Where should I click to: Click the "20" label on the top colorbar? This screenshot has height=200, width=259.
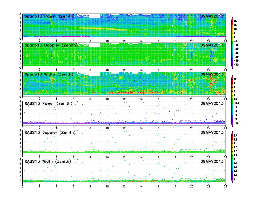click(x=235, y=21)
